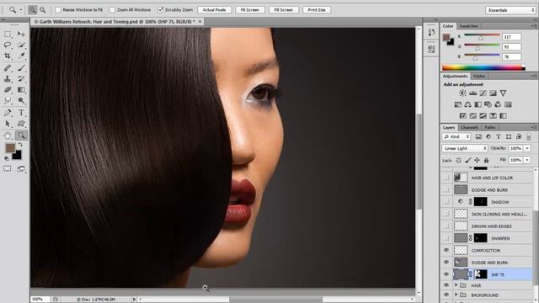Open the Linear Light blend mode dropdown
The width and height of the screenshot is (539, 303).
(x=465, y=148)
